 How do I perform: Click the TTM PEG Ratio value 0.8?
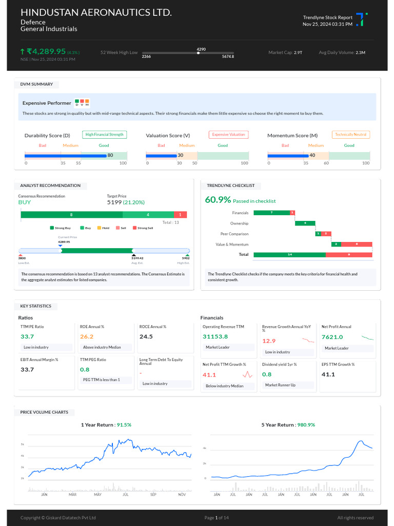(85, 369)
